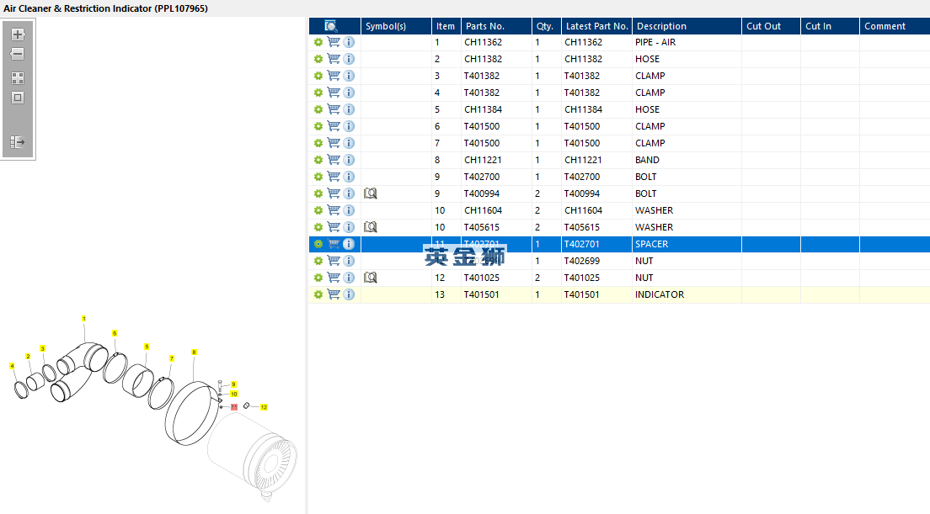This screenshot has height=514, width=930.
Task: Add the CH11604 WASHER row to the cart
Action: (x=334, y=210)
